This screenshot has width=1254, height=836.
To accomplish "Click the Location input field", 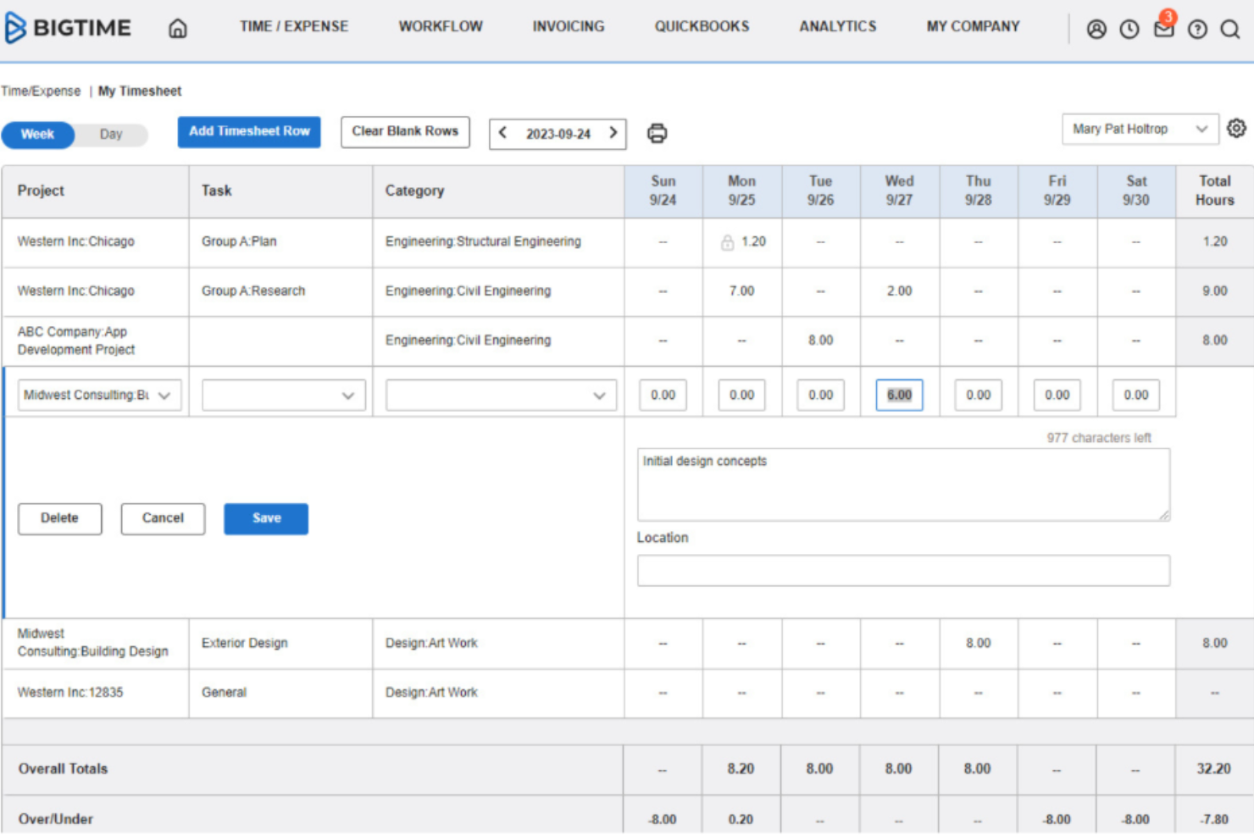I will 903,571.
